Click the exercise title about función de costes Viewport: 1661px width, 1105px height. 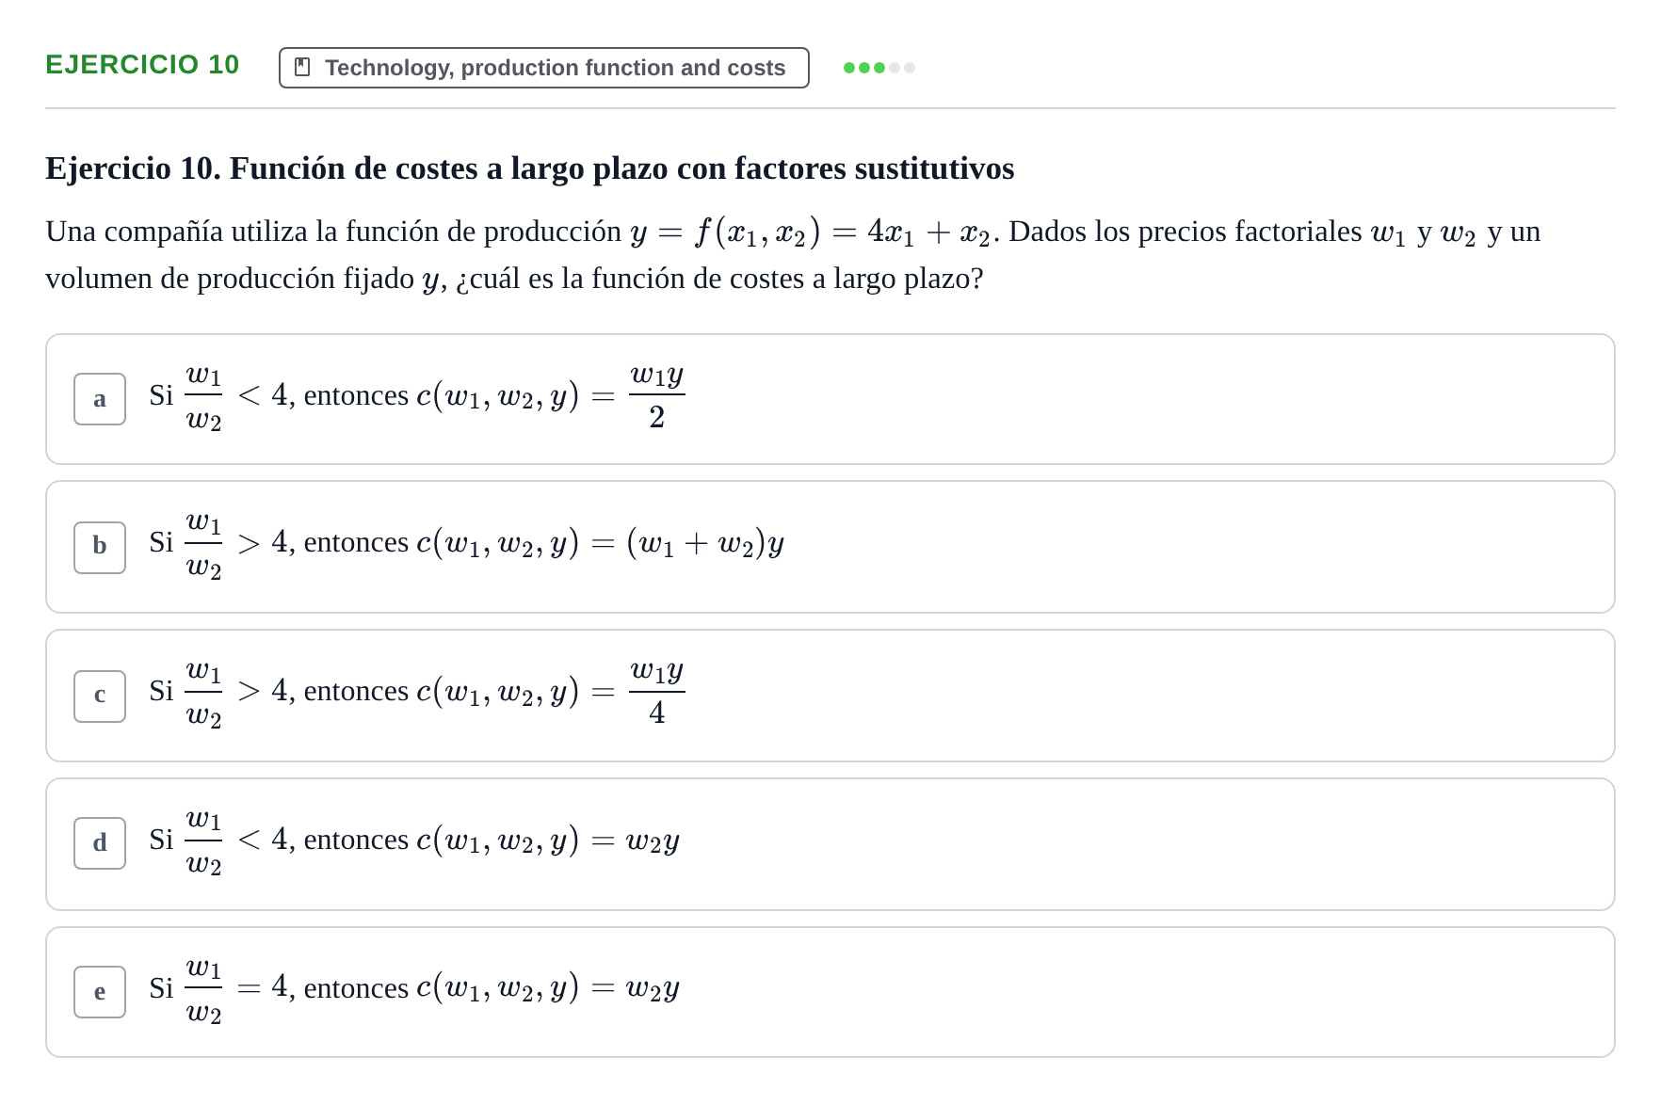pyautogui.click(x=530, y=168)
